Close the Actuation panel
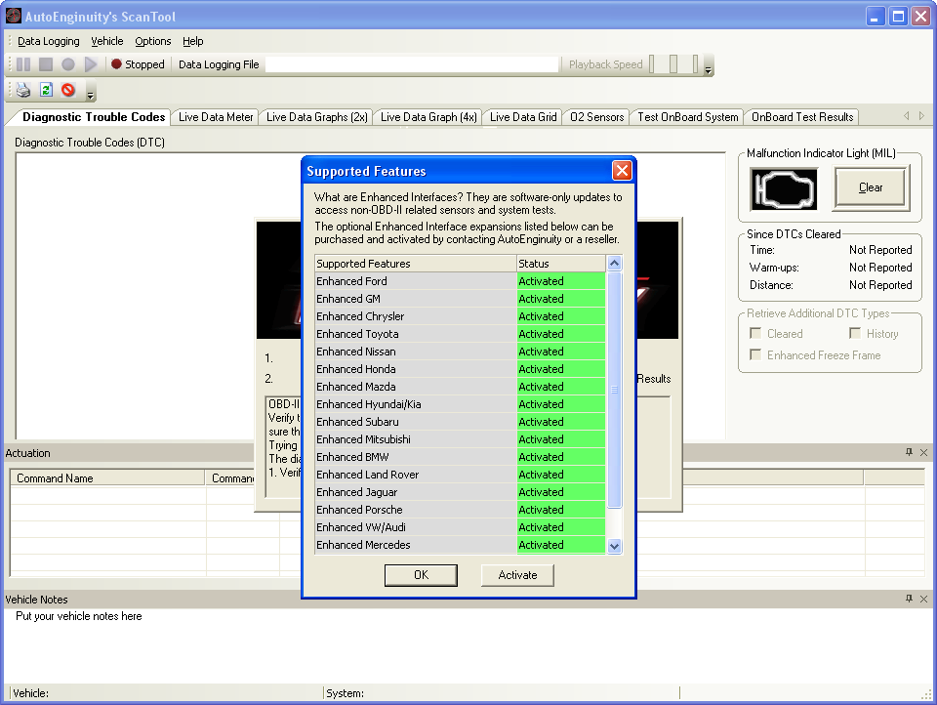Image resolution: width=937 pixels, height=705 pixels. coord(924,453)
